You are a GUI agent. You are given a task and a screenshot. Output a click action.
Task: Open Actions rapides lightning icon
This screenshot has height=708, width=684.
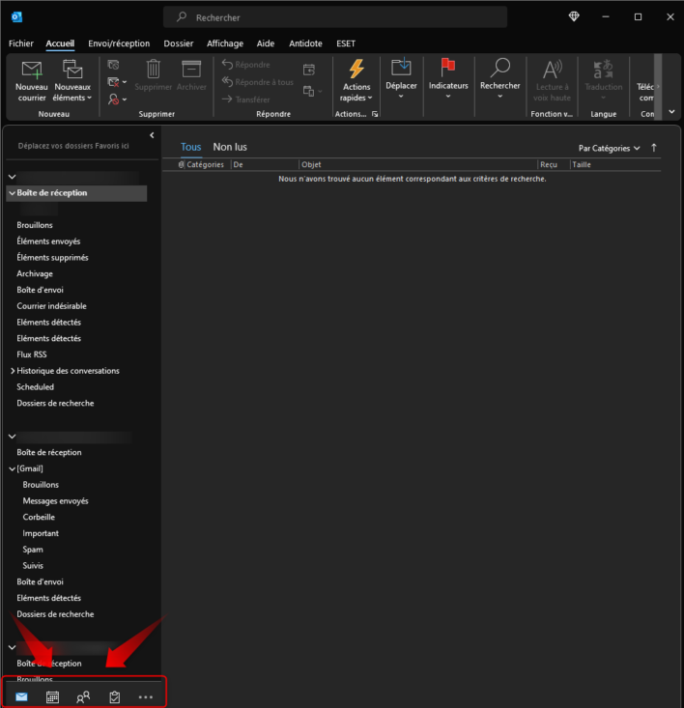pos(356,71)
